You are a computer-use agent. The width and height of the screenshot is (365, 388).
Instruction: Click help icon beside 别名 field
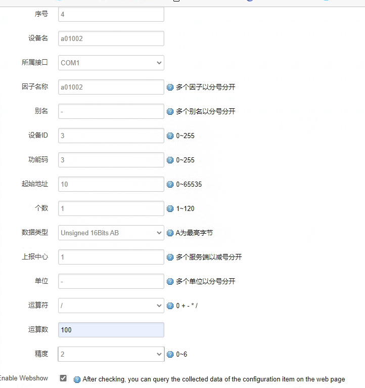[170, 112]
